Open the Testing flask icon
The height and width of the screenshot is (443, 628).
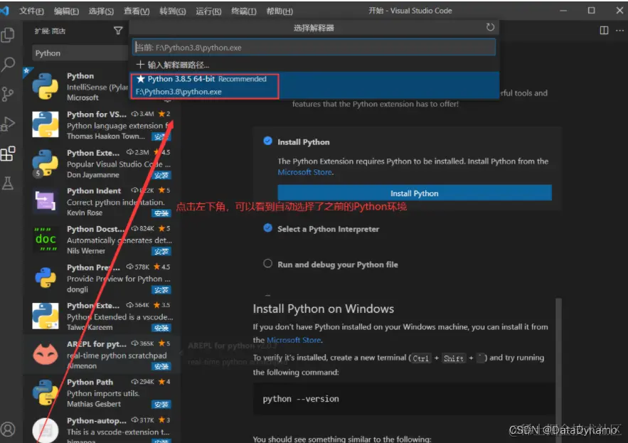click(x=8, y=183)
